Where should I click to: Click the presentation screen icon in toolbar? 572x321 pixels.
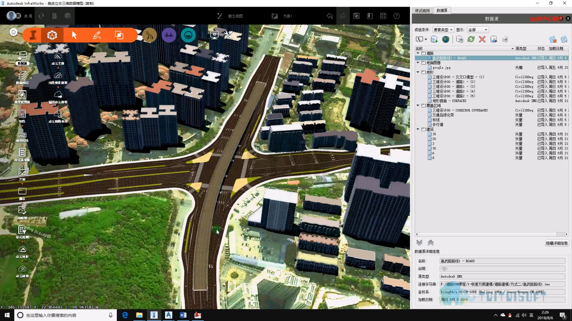coord(214,35)
